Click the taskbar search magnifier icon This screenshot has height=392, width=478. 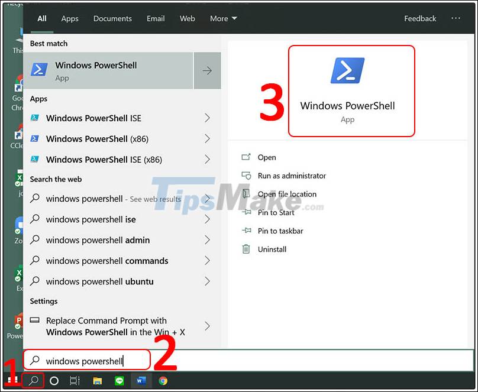33,381
